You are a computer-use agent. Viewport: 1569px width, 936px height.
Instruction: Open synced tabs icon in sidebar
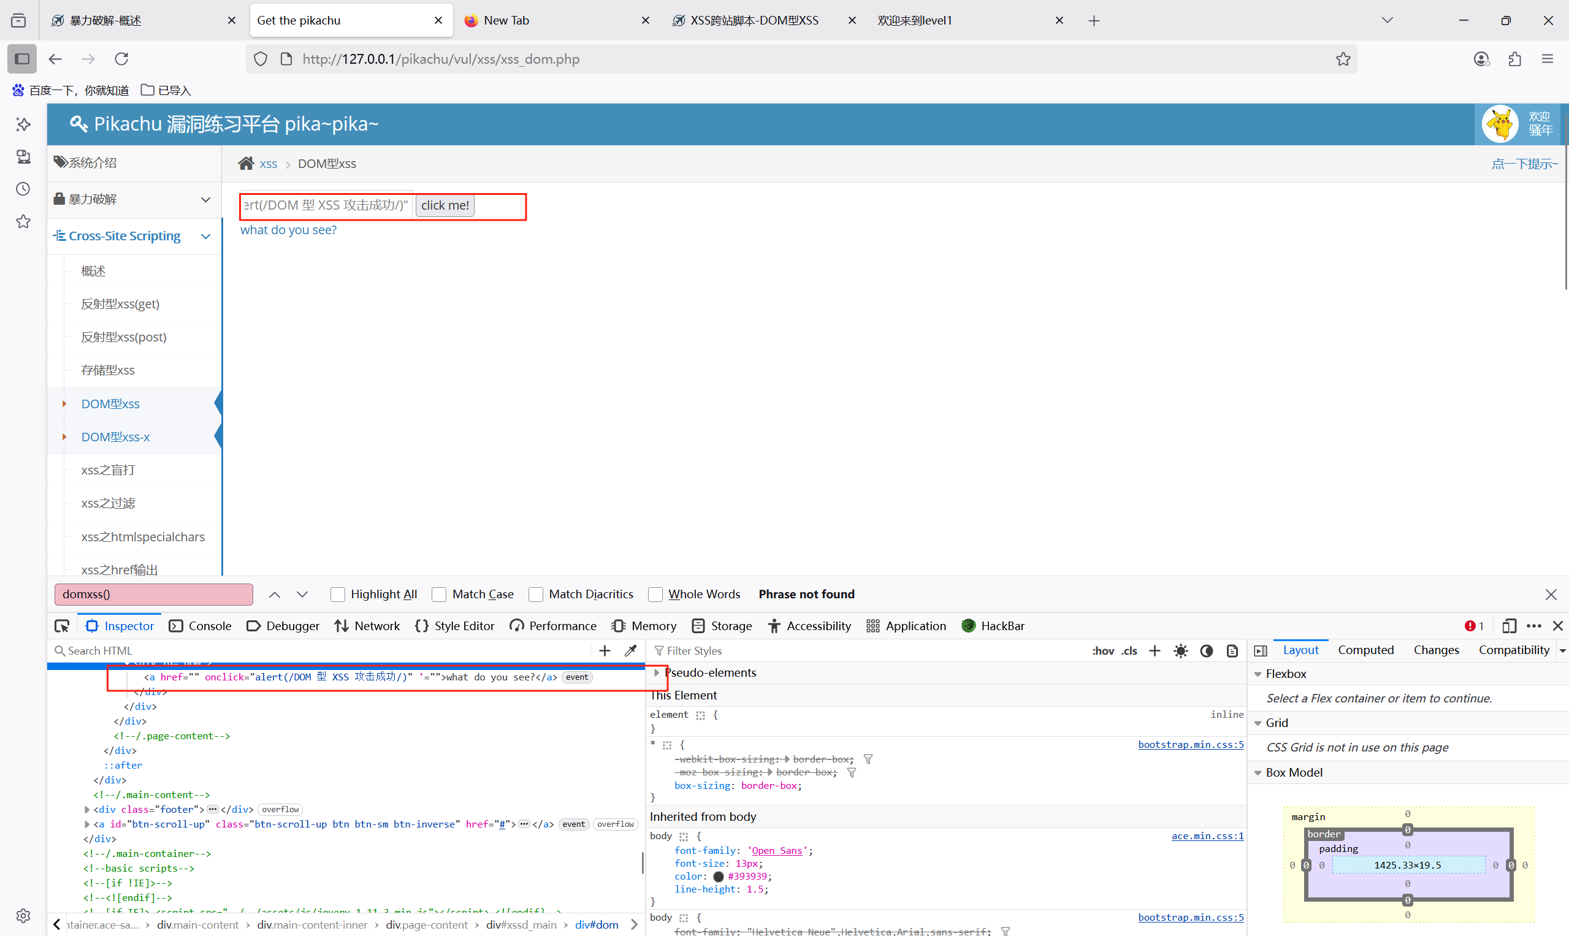(23, 156)
